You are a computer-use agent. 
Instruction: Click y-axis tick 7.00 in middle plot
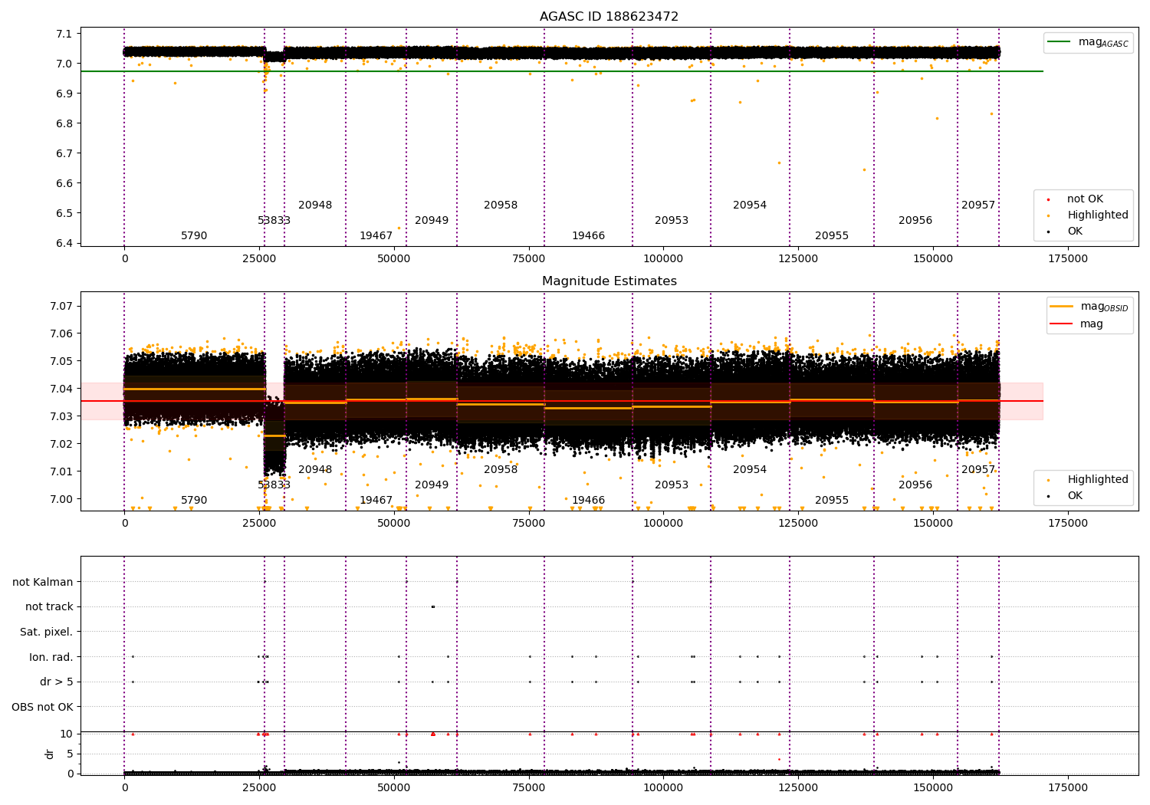(62, 499)
